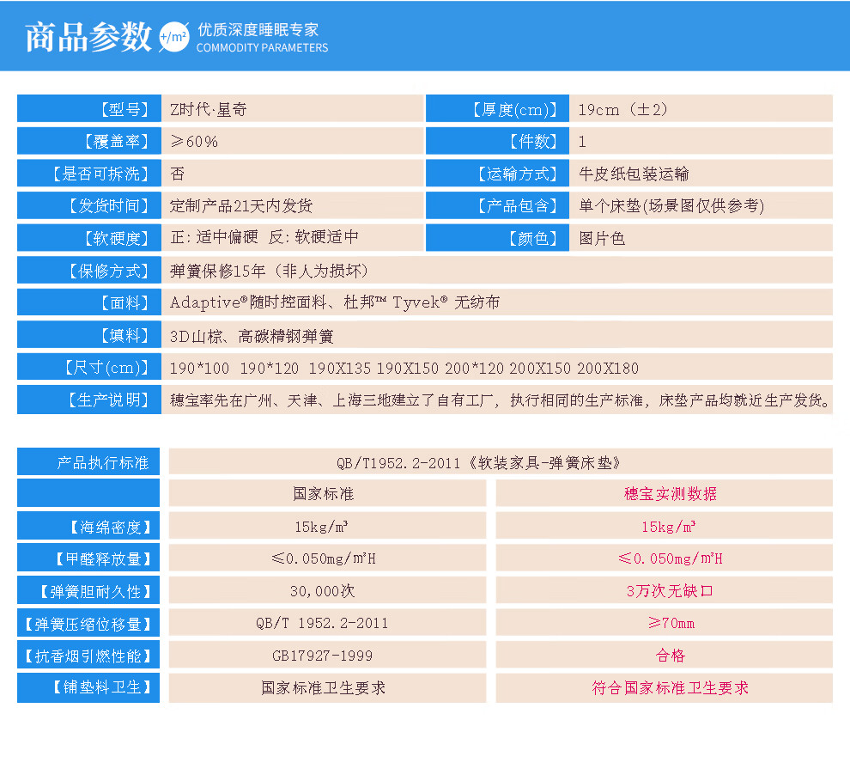Click 单个床垫(场景图仅供参考) text
850x775 pixels.
671,206
